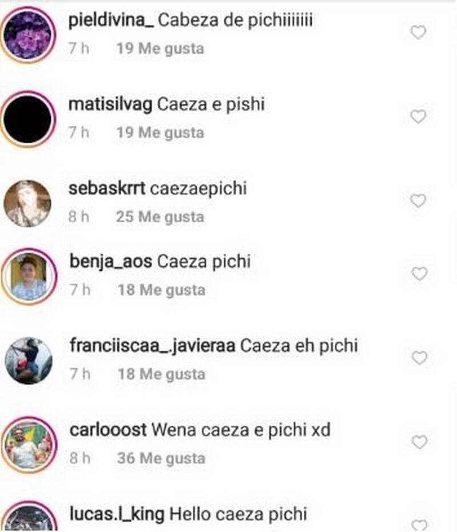Open the pieldivina_ username link
457x532 pixels.
[111, 21]
